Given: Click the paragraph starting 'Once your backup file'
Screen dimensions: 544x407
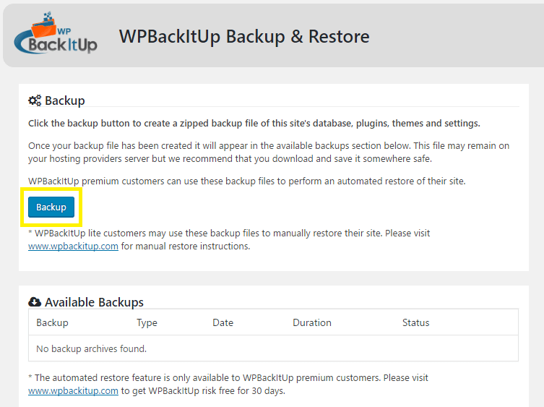Looking at the screenshot, I should point(269,152).
